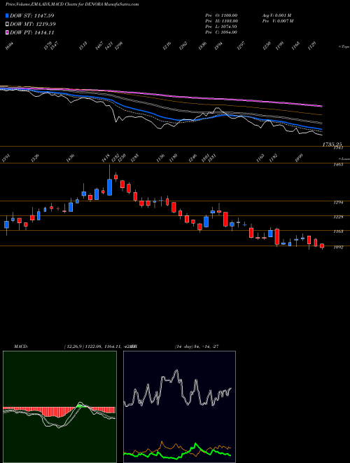The height and width of the screenshot is (463, 350).
Task: Click the 'Pre O: 1100.00' open value
Action: (x=221, y=15)
